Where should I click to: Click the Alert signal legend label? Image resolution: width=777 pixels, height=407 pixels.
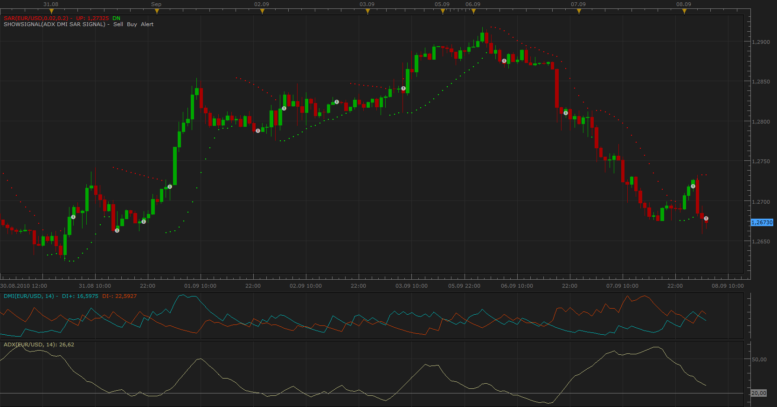pyautogui.click(x=147, y=24)
